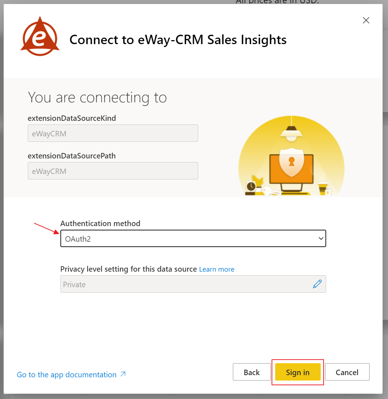Click the Authentication method label

(100, 224)
